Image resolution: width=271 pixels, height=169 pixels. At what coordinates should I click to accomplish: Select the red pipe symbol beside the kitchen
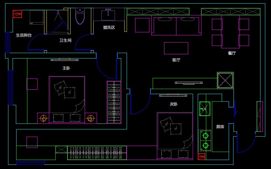point(201,157)
